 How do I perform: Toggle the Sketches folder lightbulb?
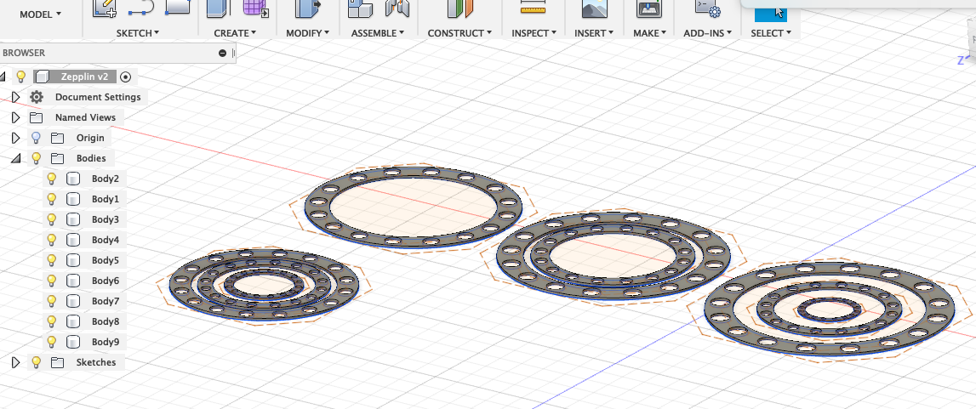(x=36, y=361)
